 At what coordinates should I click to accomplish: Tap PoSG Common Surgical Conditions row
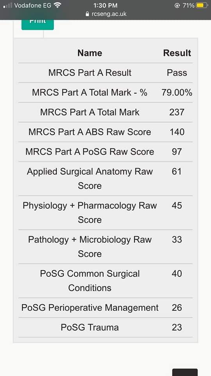tap(105, 281)
